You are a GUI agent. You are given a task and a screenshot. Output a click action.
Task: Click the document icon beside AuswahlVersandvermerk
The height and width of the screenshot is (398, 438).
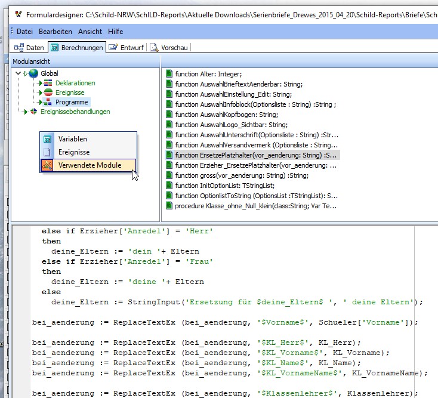pyautogui.click(x=169, y=144)
